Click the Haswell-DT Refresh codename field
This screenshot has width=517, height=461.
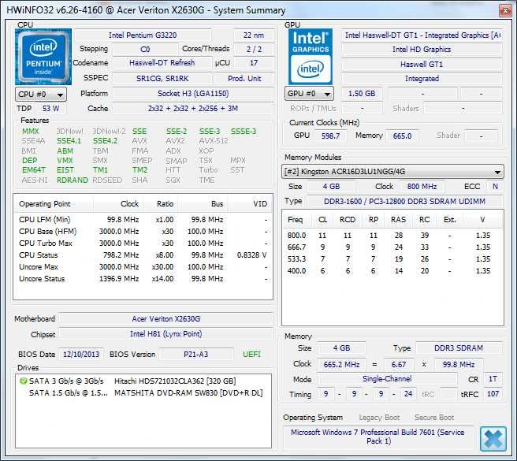coord(162,63)
